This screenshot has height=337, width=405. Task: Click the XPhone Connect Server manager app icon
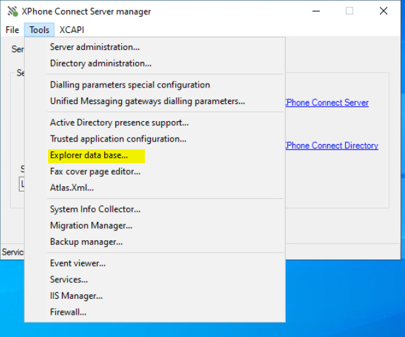click(13, 11)
